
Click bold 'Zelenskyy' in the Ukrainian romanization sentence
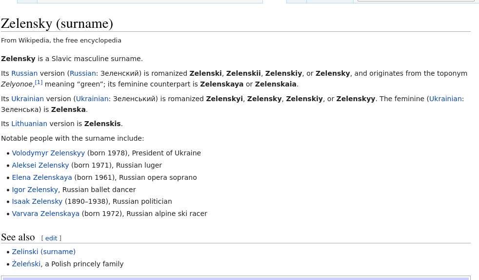coord(356,99)
